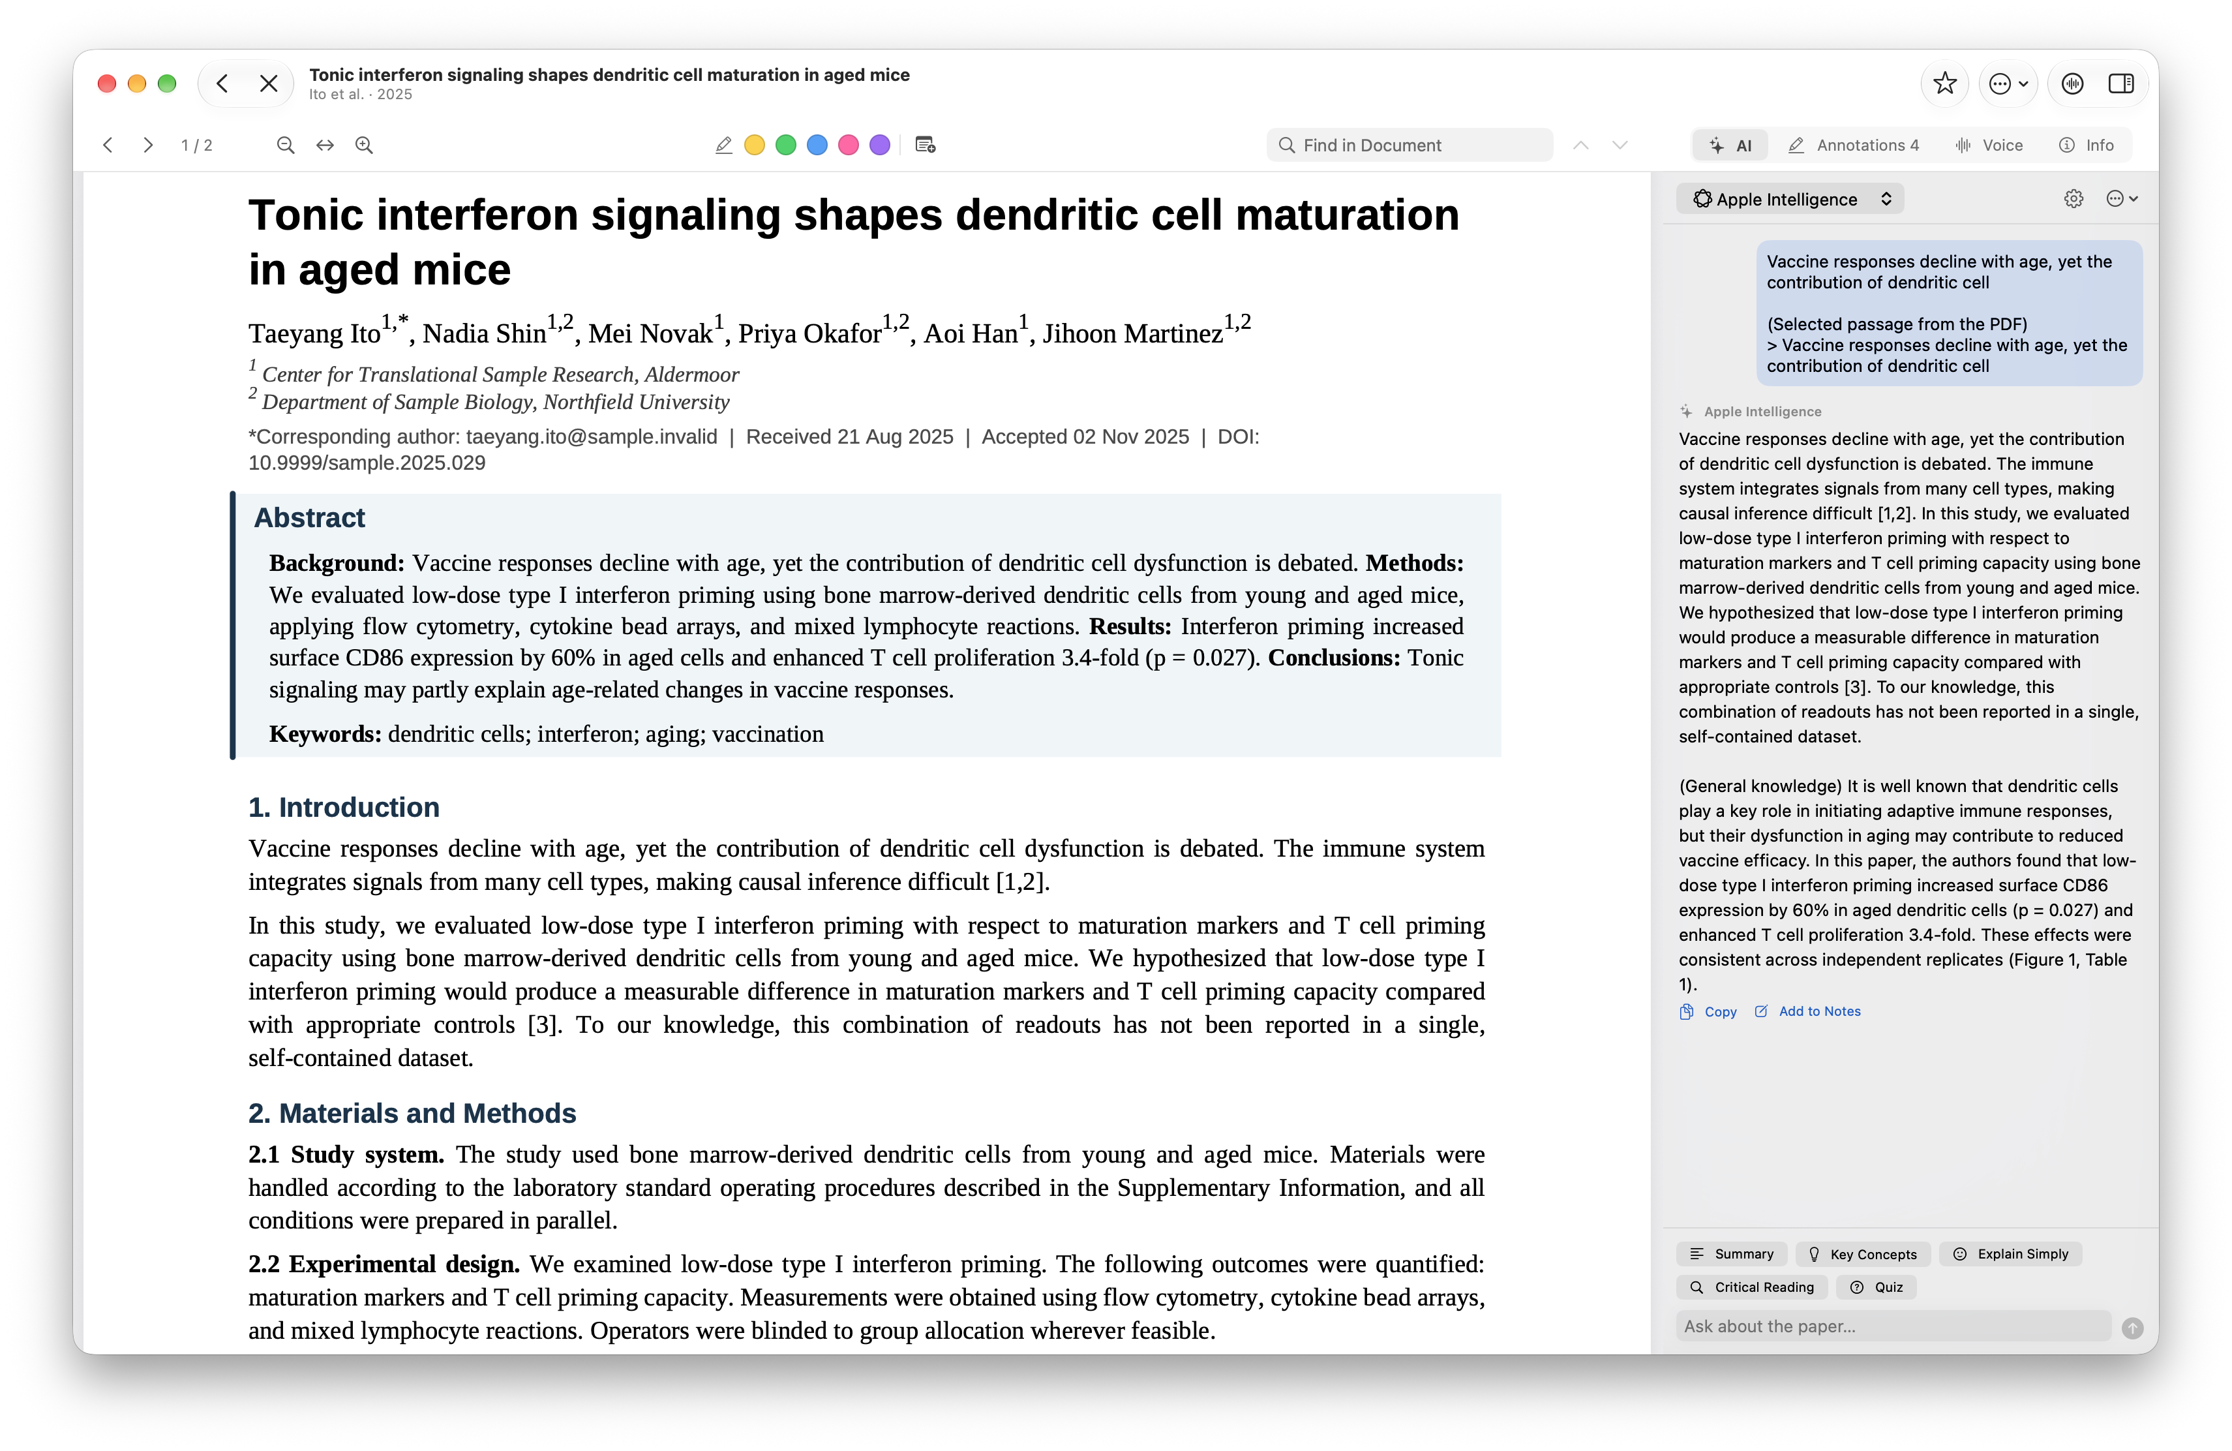Image resolution: width=2232 pixels, height=1451 pixels.
Task: Go to next page arrow
Action: (x=147, y=144)
